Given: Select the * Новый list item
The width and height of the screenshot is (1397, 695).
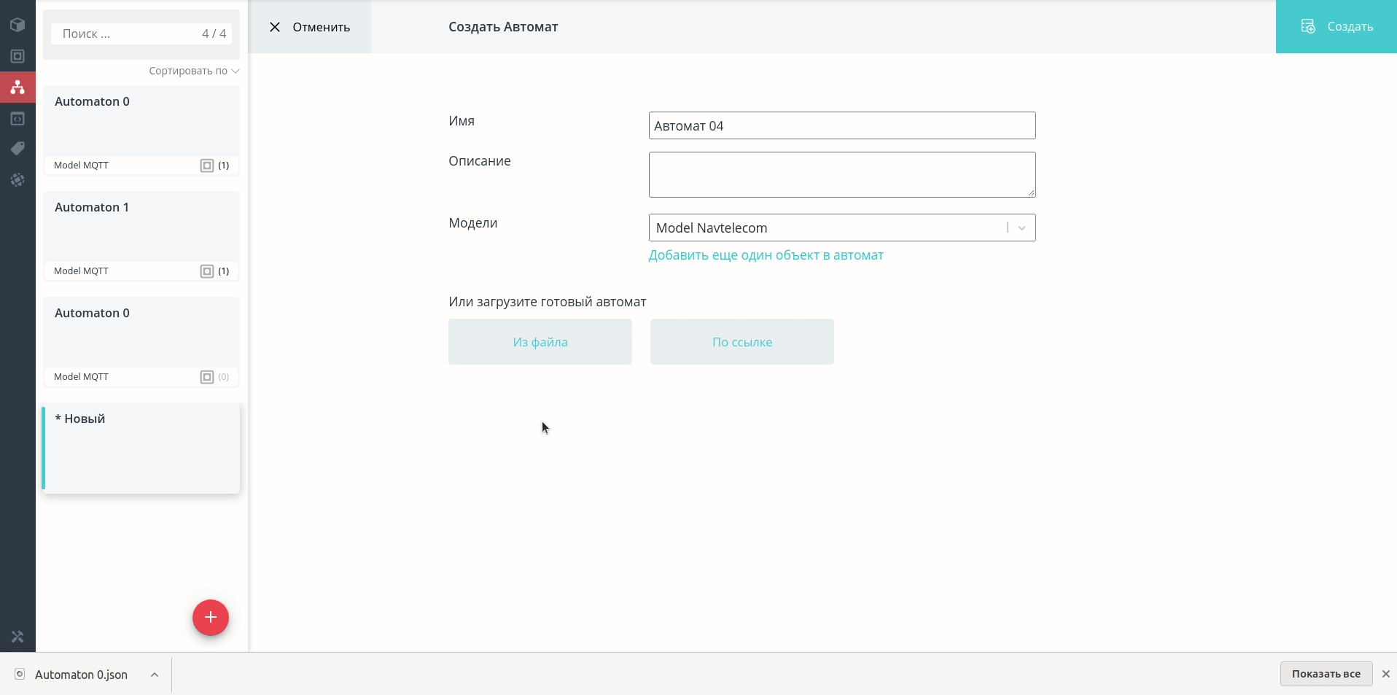Looking at the screenshot, I should pyautogui.click(x=141, y=449).
